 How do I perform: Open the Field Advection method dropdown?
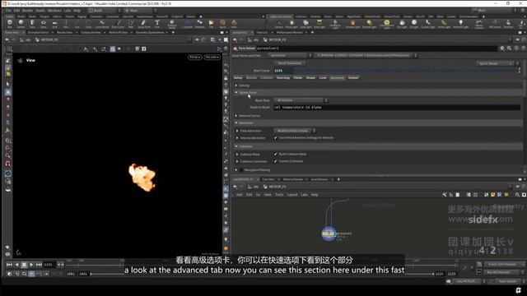295,131
